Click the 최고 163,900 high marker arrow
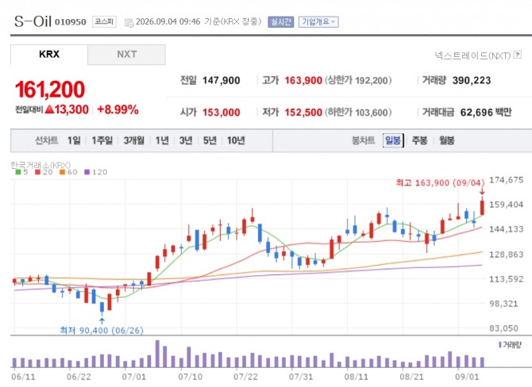 pos(482,192)
